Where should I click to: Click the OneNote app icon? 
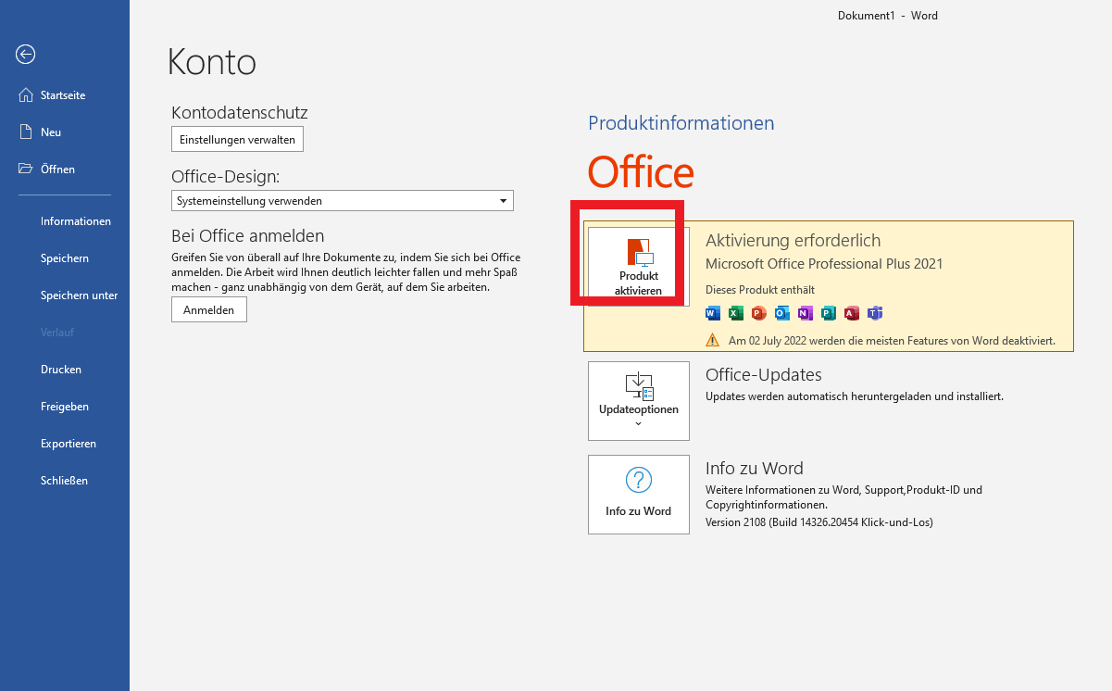806,313
